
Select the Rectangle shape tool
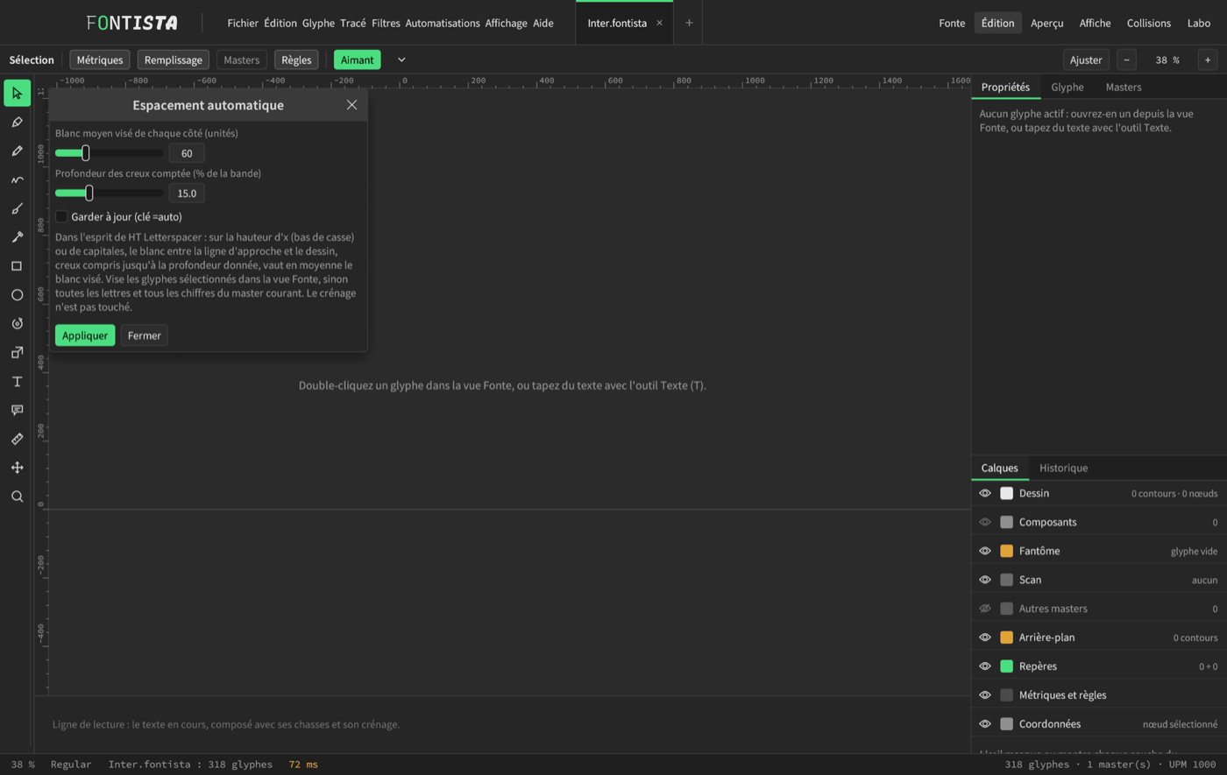click(x=17, y=266)
